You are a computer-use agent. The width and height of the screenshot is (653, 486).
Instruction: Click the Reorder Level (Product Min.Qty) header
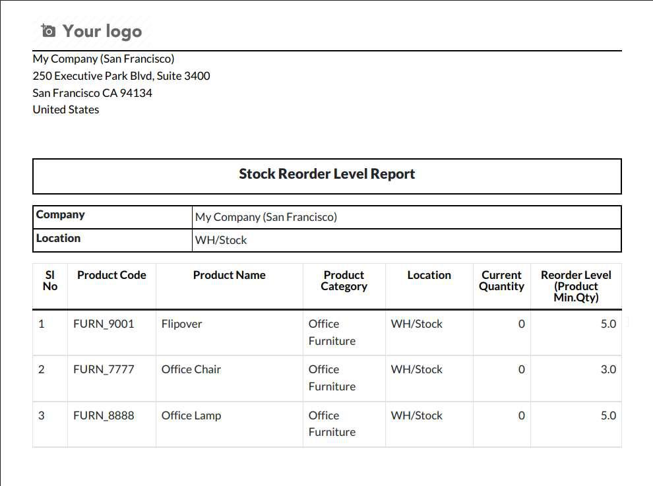[x=576, y=286]
